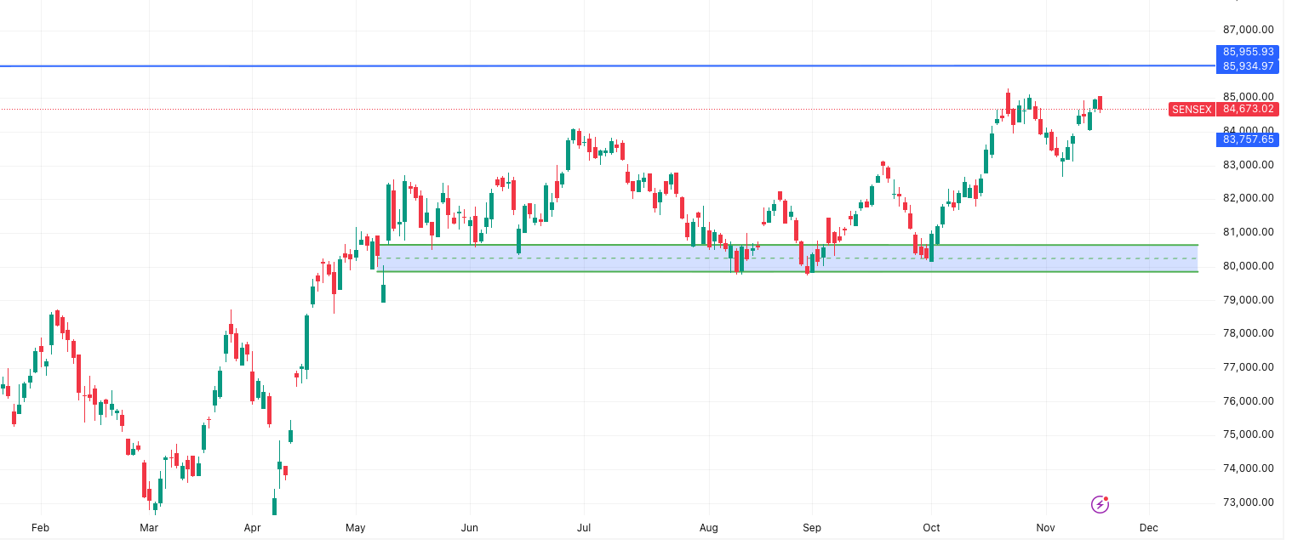Click the red notification dot on lightning icon
Screen dimensions: 1292x556
[1107, 497]
